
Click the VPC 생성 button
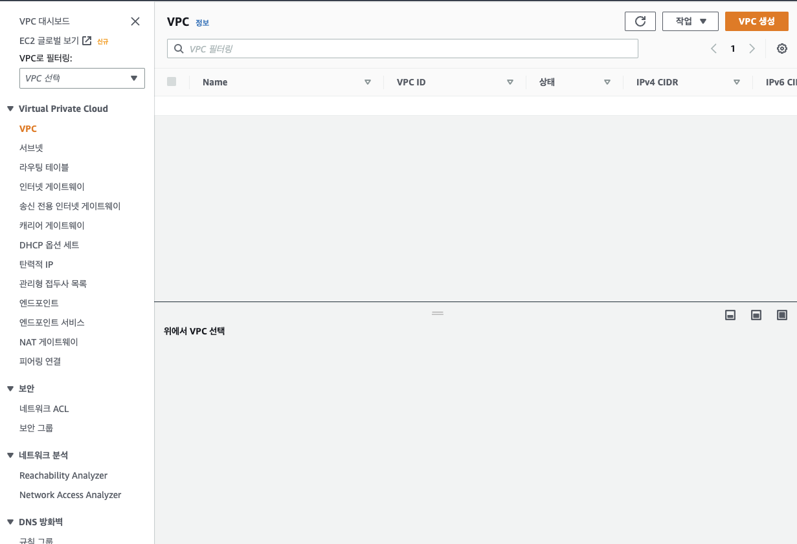[x=757, y=21]
